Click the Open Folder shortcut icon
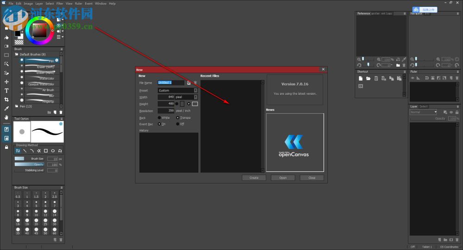This screenshot has width=463, height=250. (368, 79)
